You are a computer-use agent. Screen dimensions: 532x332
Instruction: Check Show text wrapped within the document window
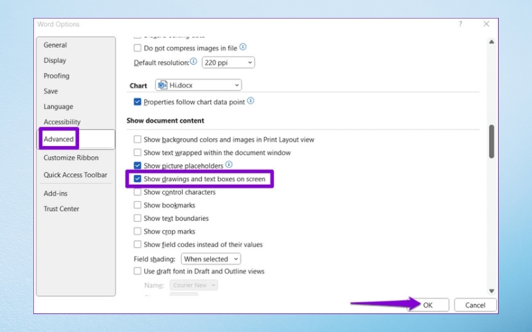point(138,153)
